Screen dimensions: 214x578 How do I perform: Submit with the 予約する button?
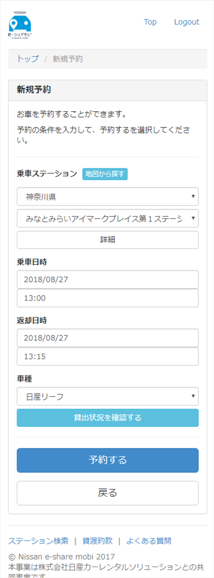pyautogui.click(x=108, y=460)
